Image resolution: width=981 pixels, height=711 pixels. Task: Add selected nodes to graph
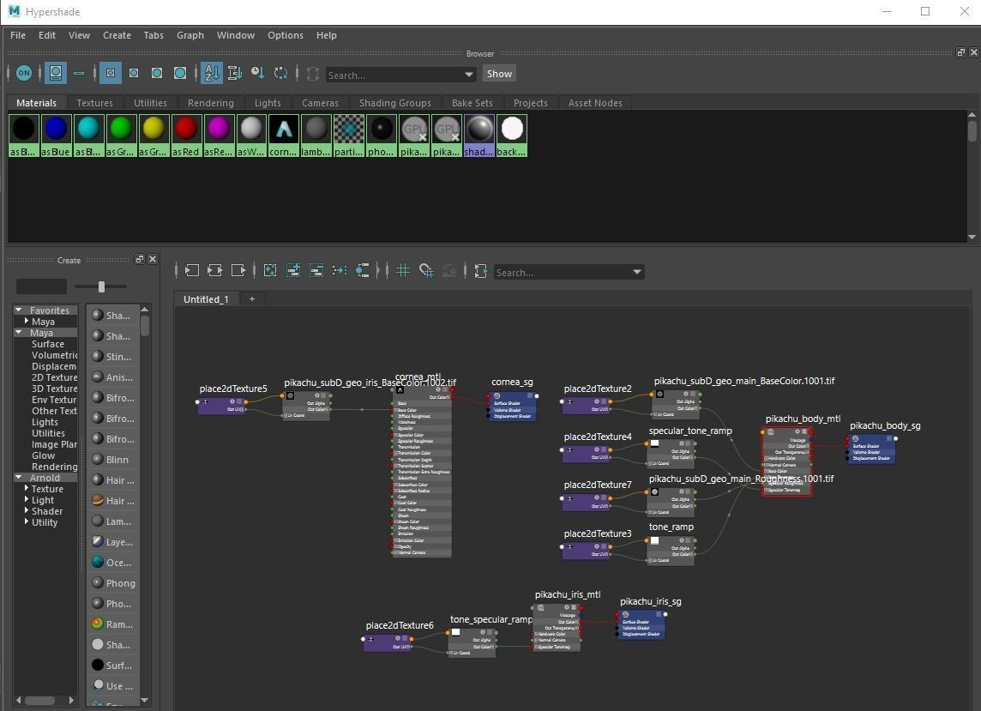pos(292,270)
